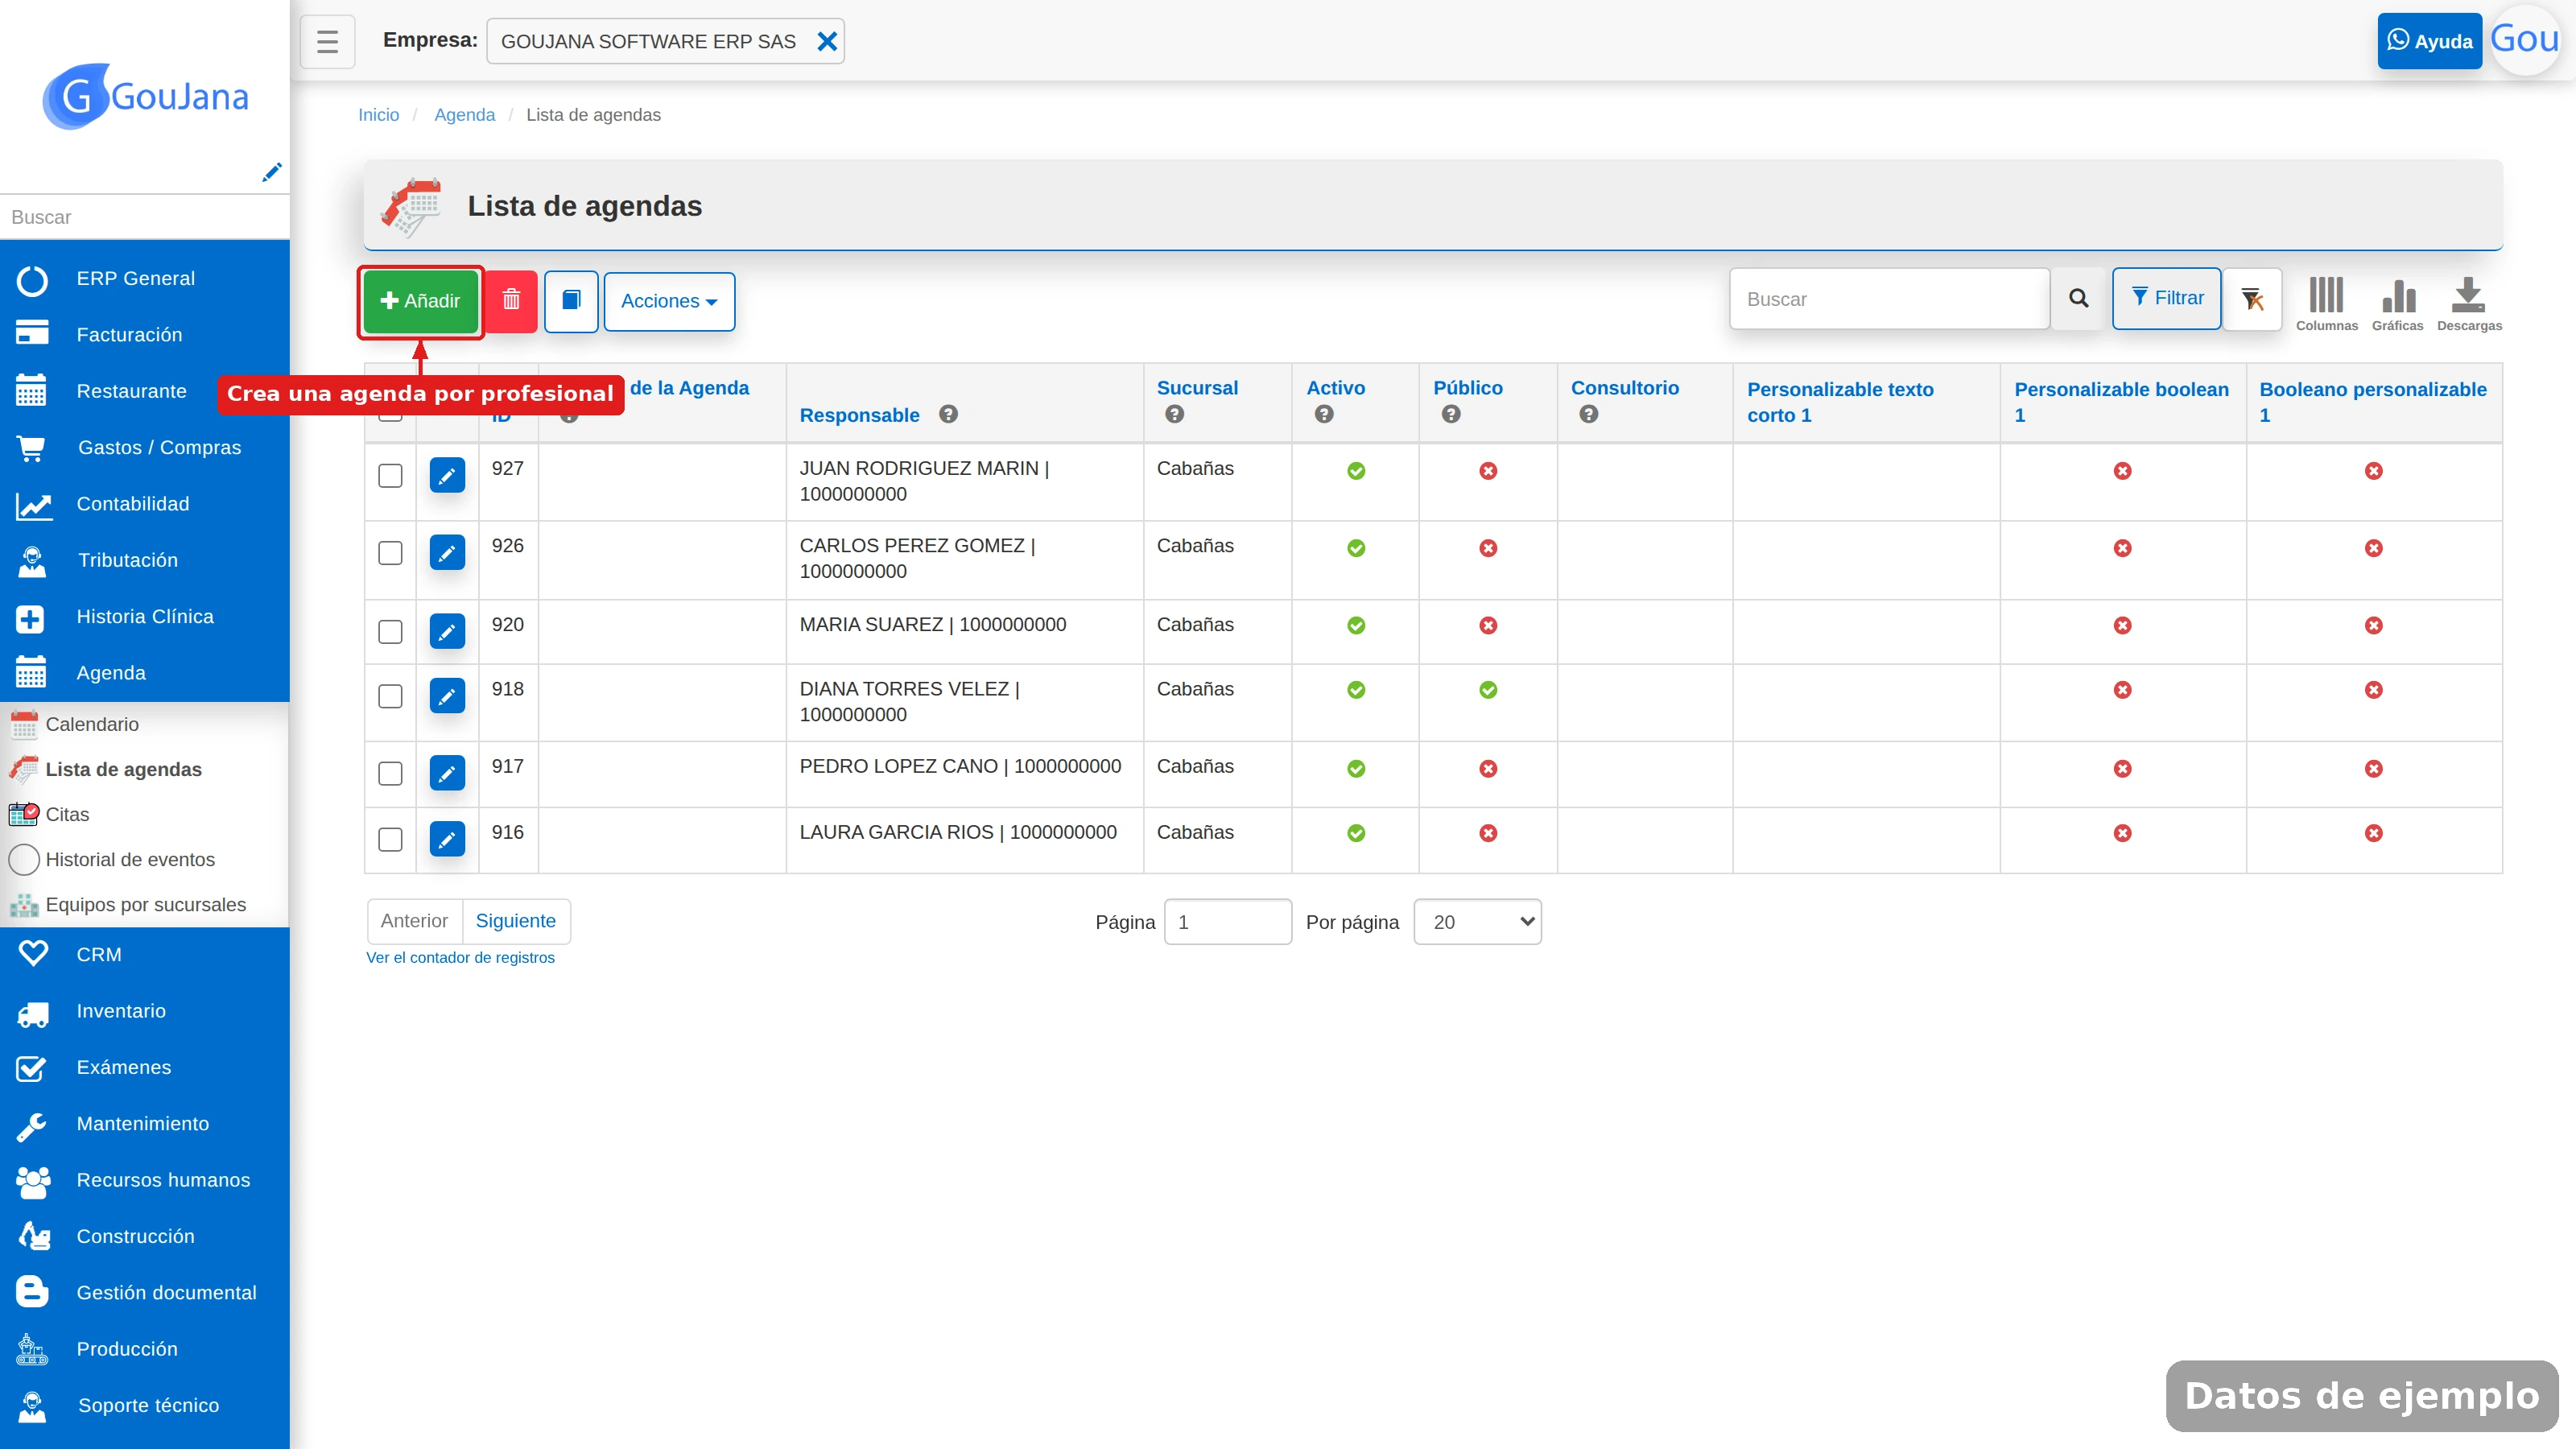The image size is (2576, 1449).
Task: Select checkbox for PEDRO LOPEZ CANO row
Action: pyautogui.click(x=390, y=774)
